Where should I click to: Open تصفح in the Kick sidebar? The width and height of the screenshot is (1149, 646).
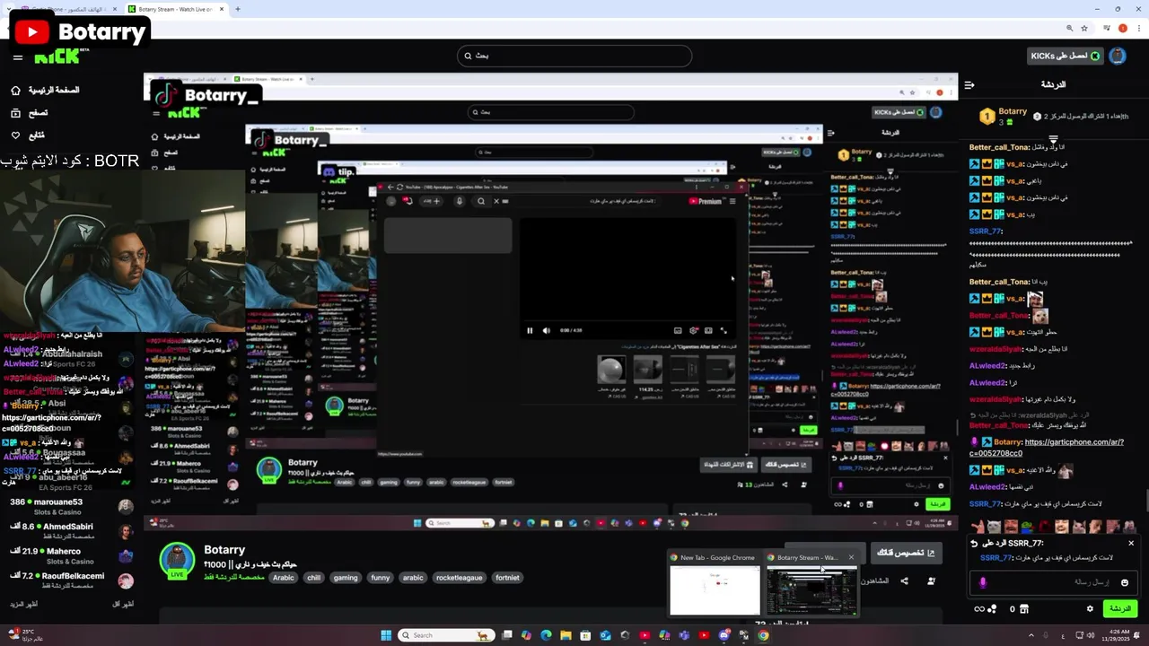29,113
